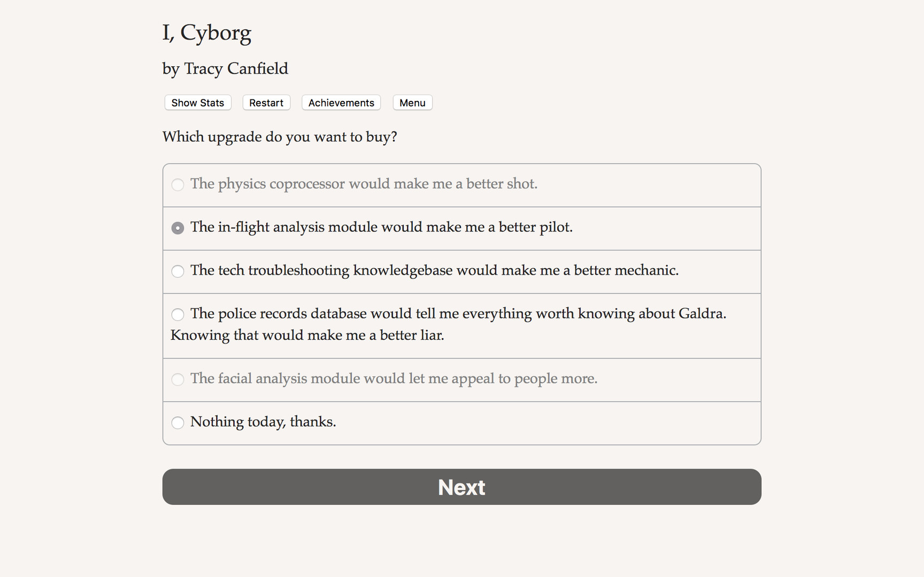Pick the facial analysis module upgrade
924x577 pixels.
coord(394,379)
